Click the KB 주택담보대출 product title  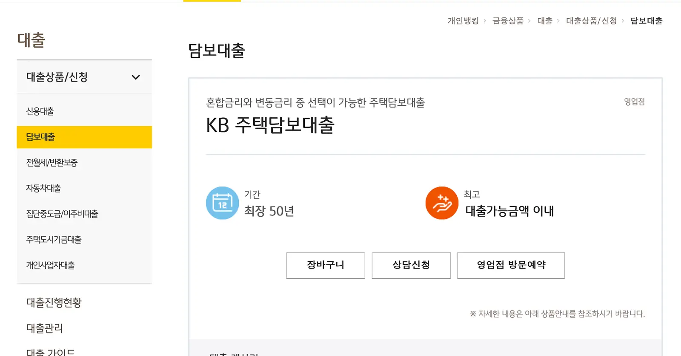pos(270,125)
